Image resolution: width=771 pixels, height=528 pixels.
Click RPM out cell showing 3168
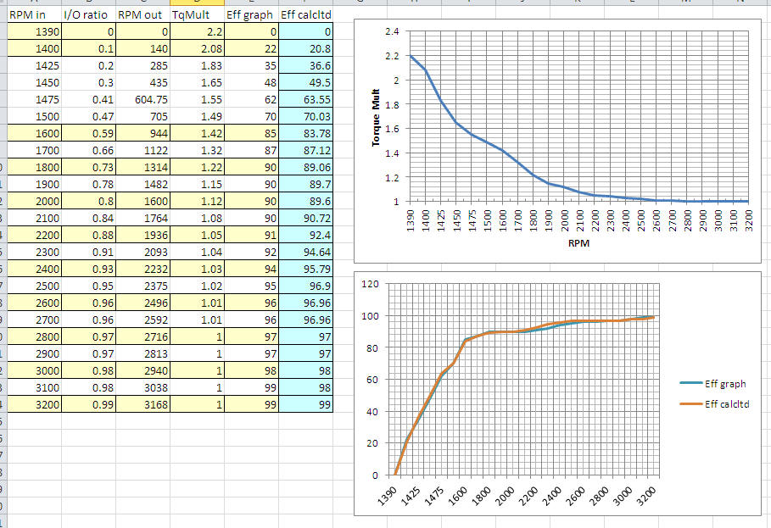click(142, 405)
